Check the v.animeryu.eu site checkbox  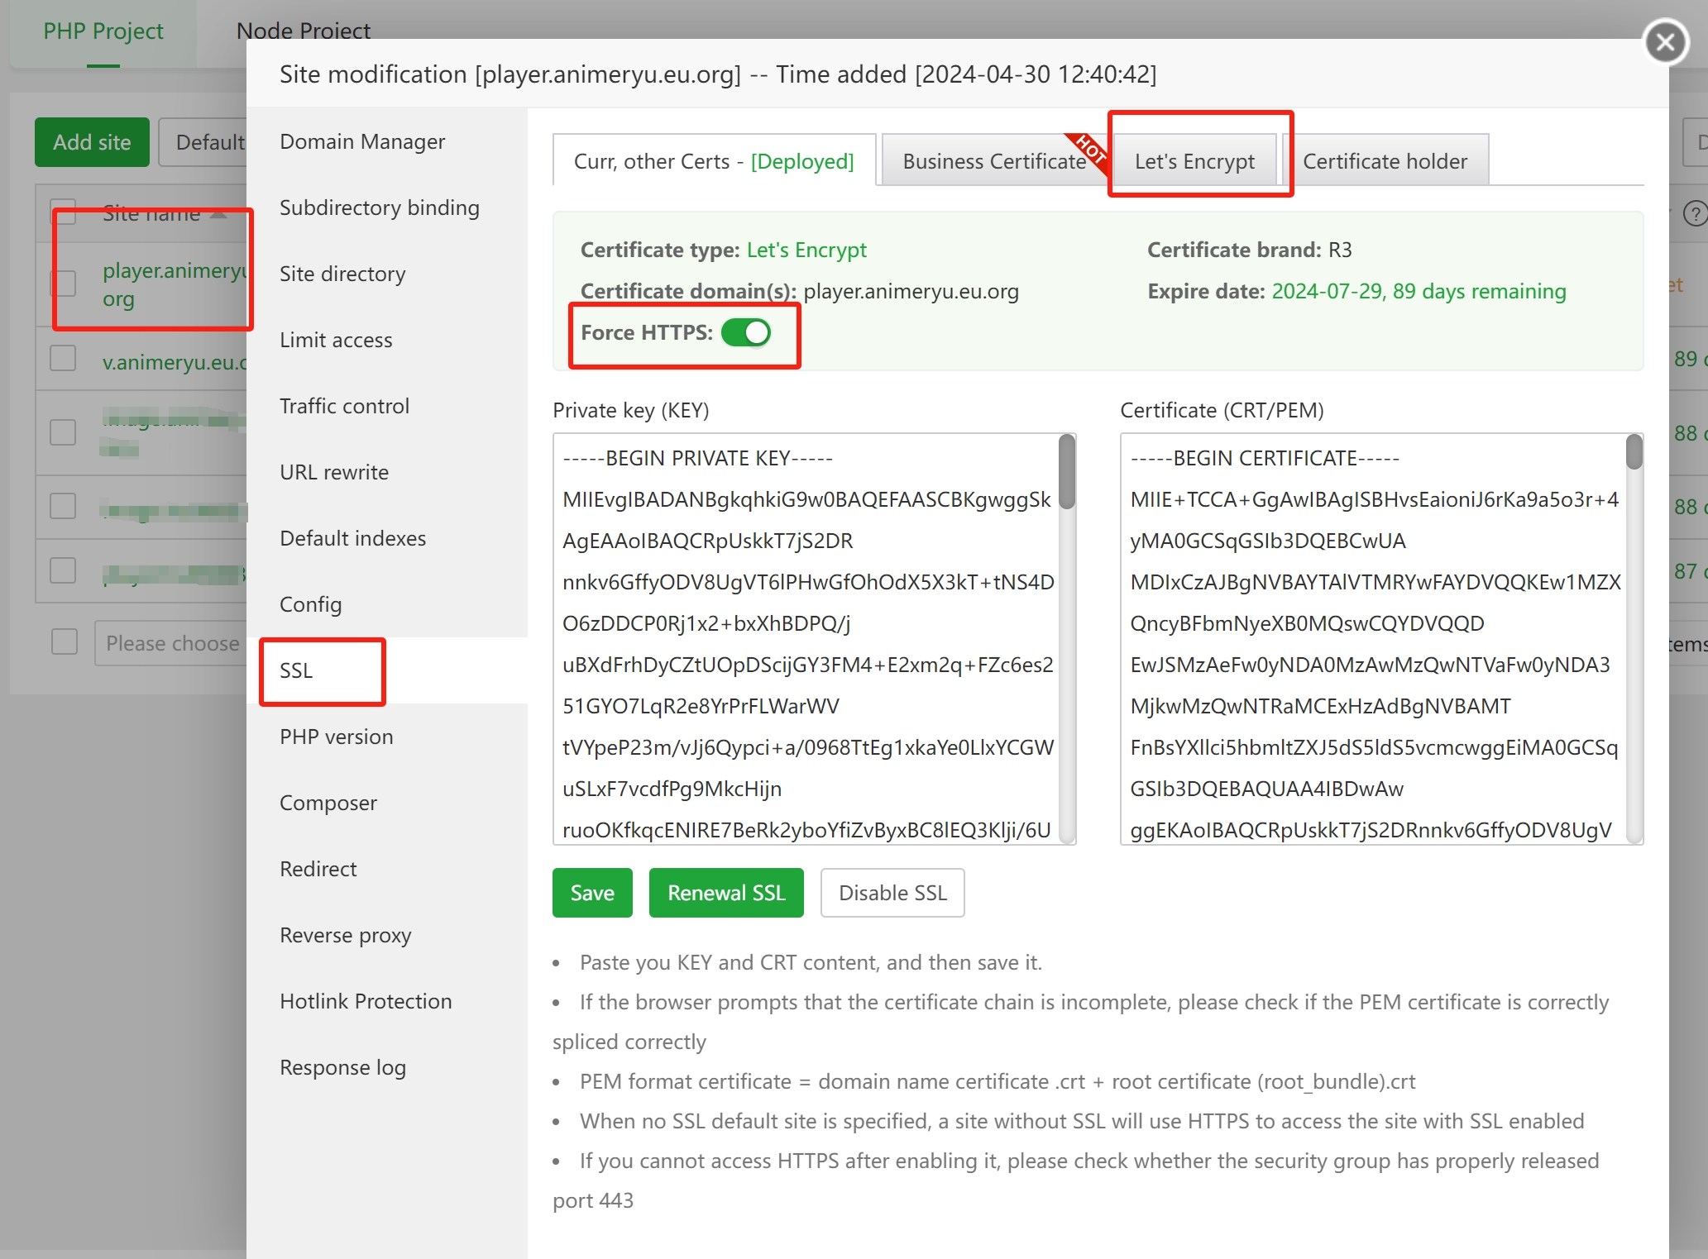[x=64, y=359]
